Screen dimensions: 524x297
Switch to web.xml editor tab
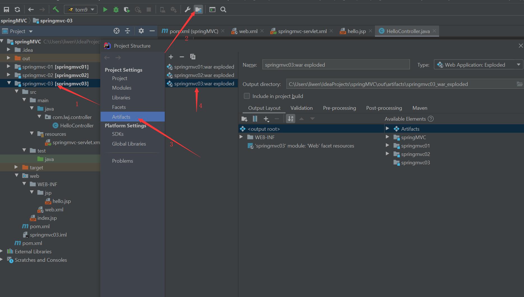[x=248, y=31]
